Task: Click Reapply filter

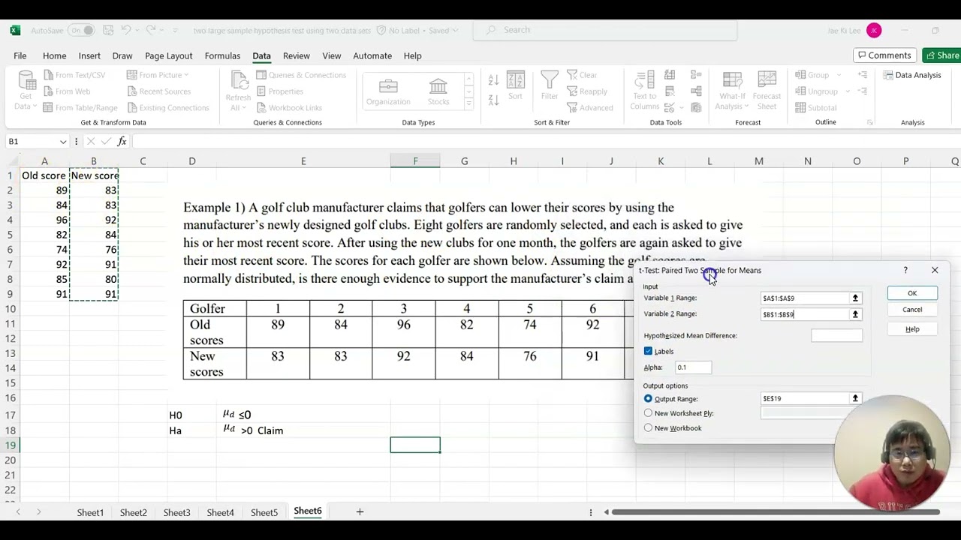Action: pyautogui.click(x=586, y=91)
